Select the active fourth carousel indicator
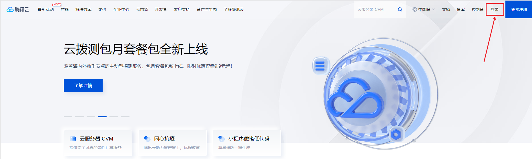 pyautogui.click(x=102, y=117)
